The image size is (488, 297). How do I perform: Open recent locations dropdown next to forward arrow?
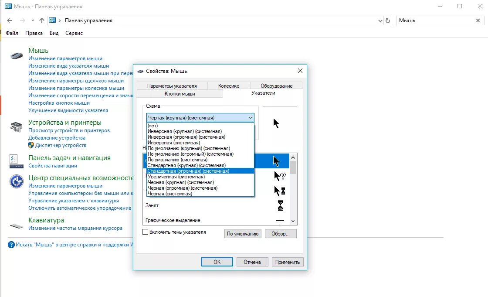click(33, 20)
